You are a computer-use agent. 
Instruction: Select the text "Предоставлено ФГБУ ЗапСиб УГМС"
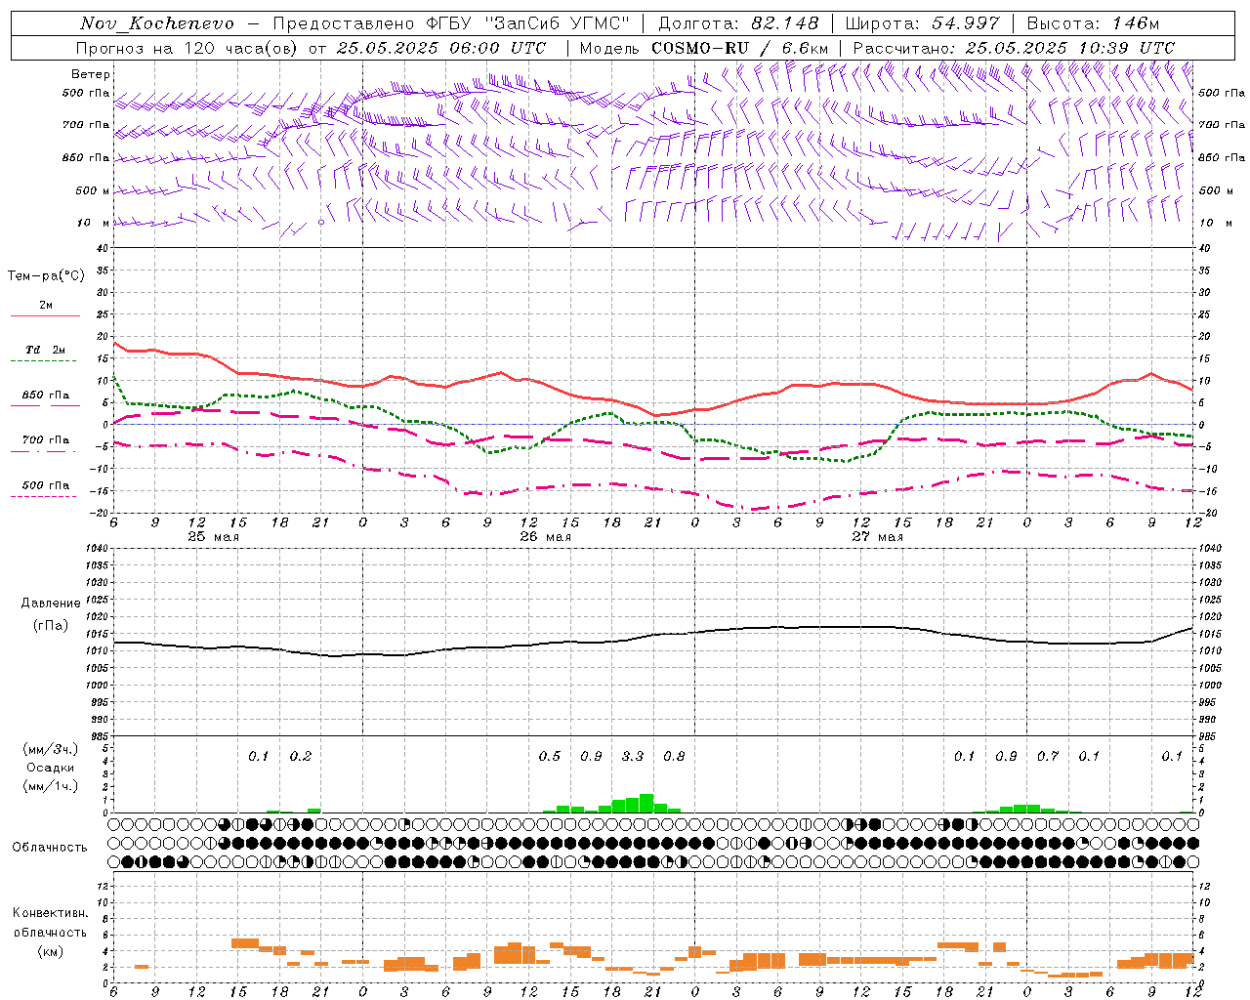(x=451, y=23)
